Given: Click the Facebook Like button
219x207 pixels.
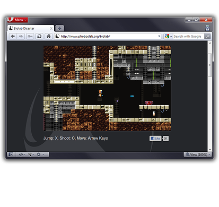Looking at the screenshot, I should (155, 139).
